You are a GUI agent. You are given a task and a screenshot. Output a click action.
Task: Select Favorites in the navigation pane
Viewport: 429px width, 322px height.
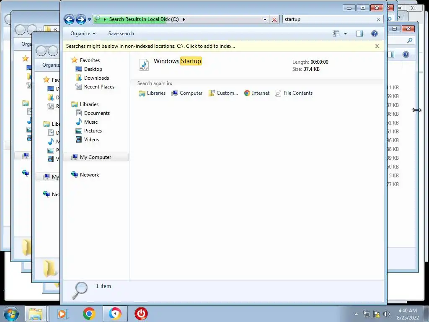pos(90,60)
